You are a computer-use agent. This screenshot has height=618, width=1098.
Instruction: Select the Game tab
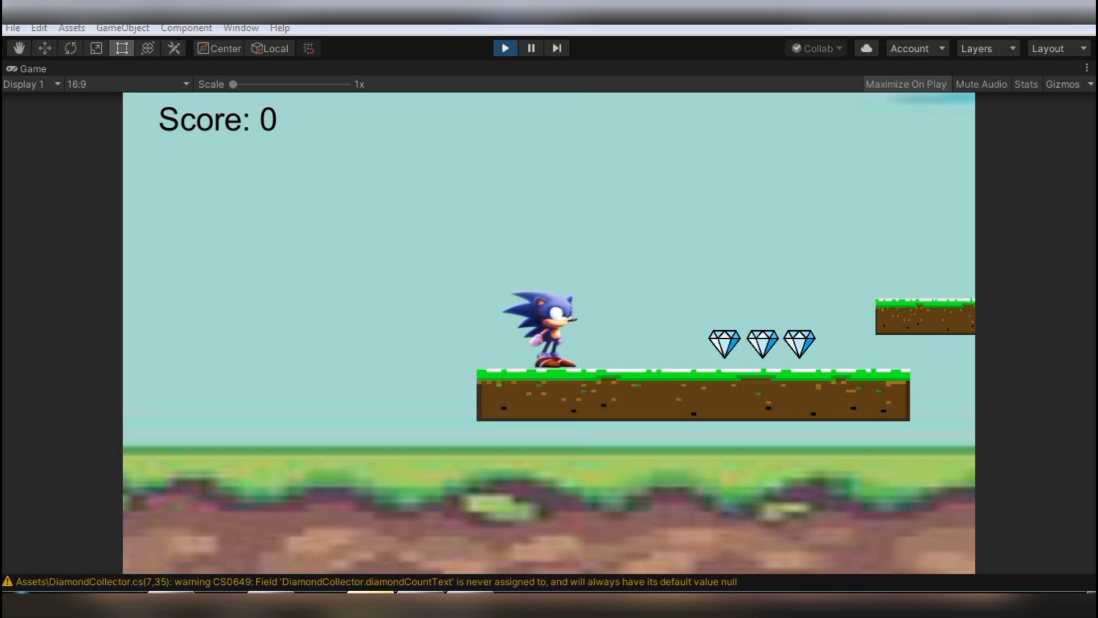[x=26, y=69]
